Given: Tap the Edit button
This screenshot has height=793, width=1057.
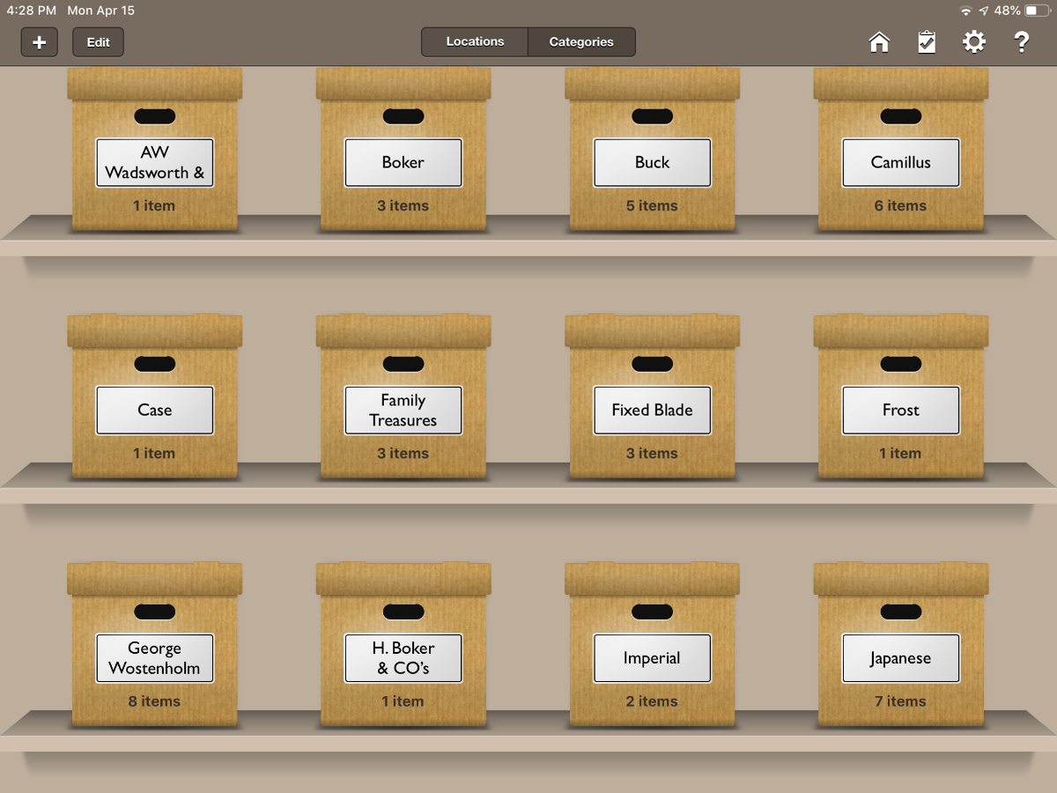Looking at the screenshot, I should pos(99,42).
